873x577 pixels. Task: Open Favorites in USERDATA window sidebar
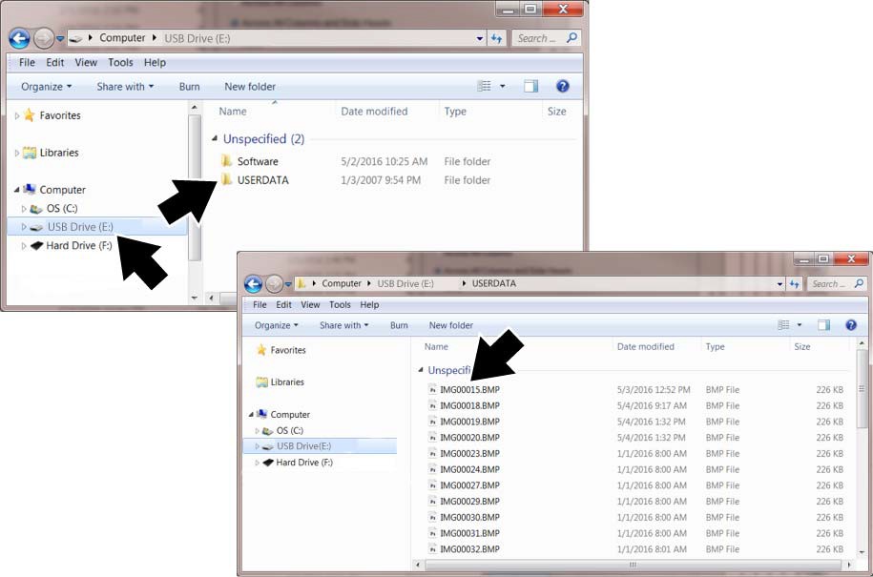[287, 350]
